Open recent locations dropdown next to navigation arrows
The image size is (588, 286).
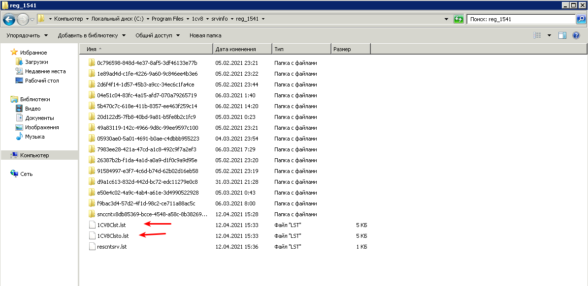click(x=32, y=19)
